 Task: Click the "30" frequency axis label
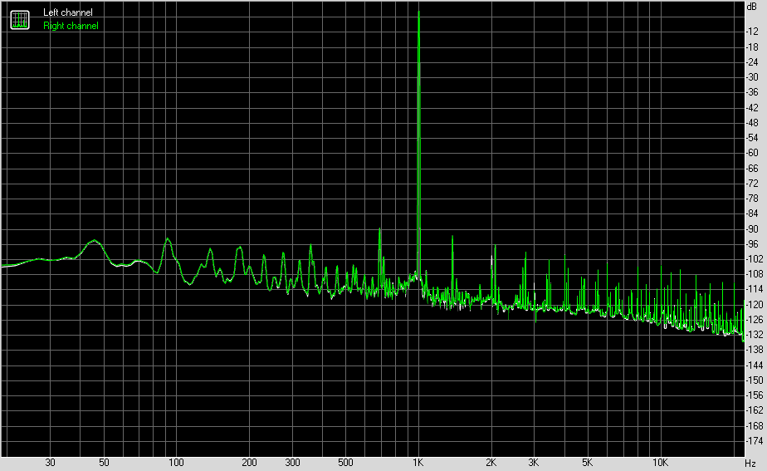[x=50, y=463]
